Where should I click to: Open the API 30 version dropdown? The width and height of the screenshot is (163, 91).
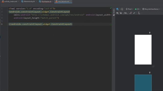[138, 9]
